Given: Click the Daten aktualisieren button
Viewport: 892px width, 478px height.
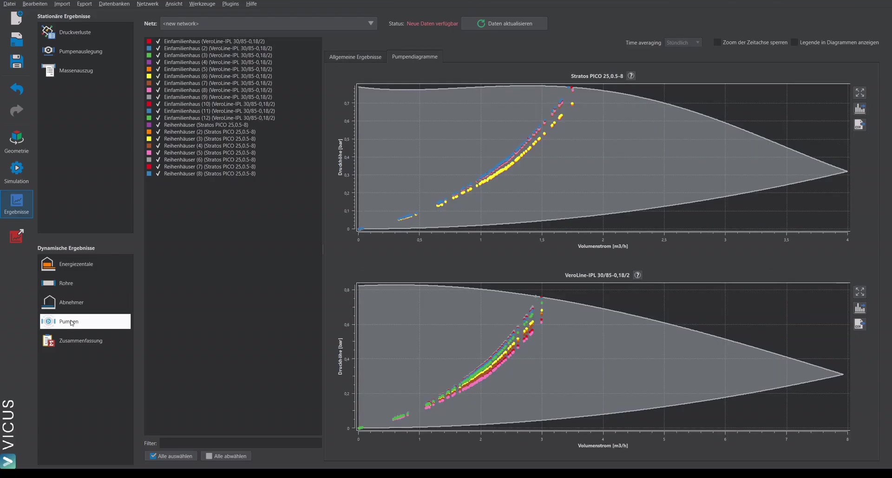Looking at the screenshot, I should pyautogui.click(x=505, y=23).
